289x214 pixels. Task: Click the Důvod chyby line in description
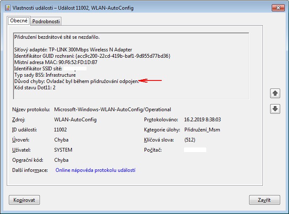[76, 81]
